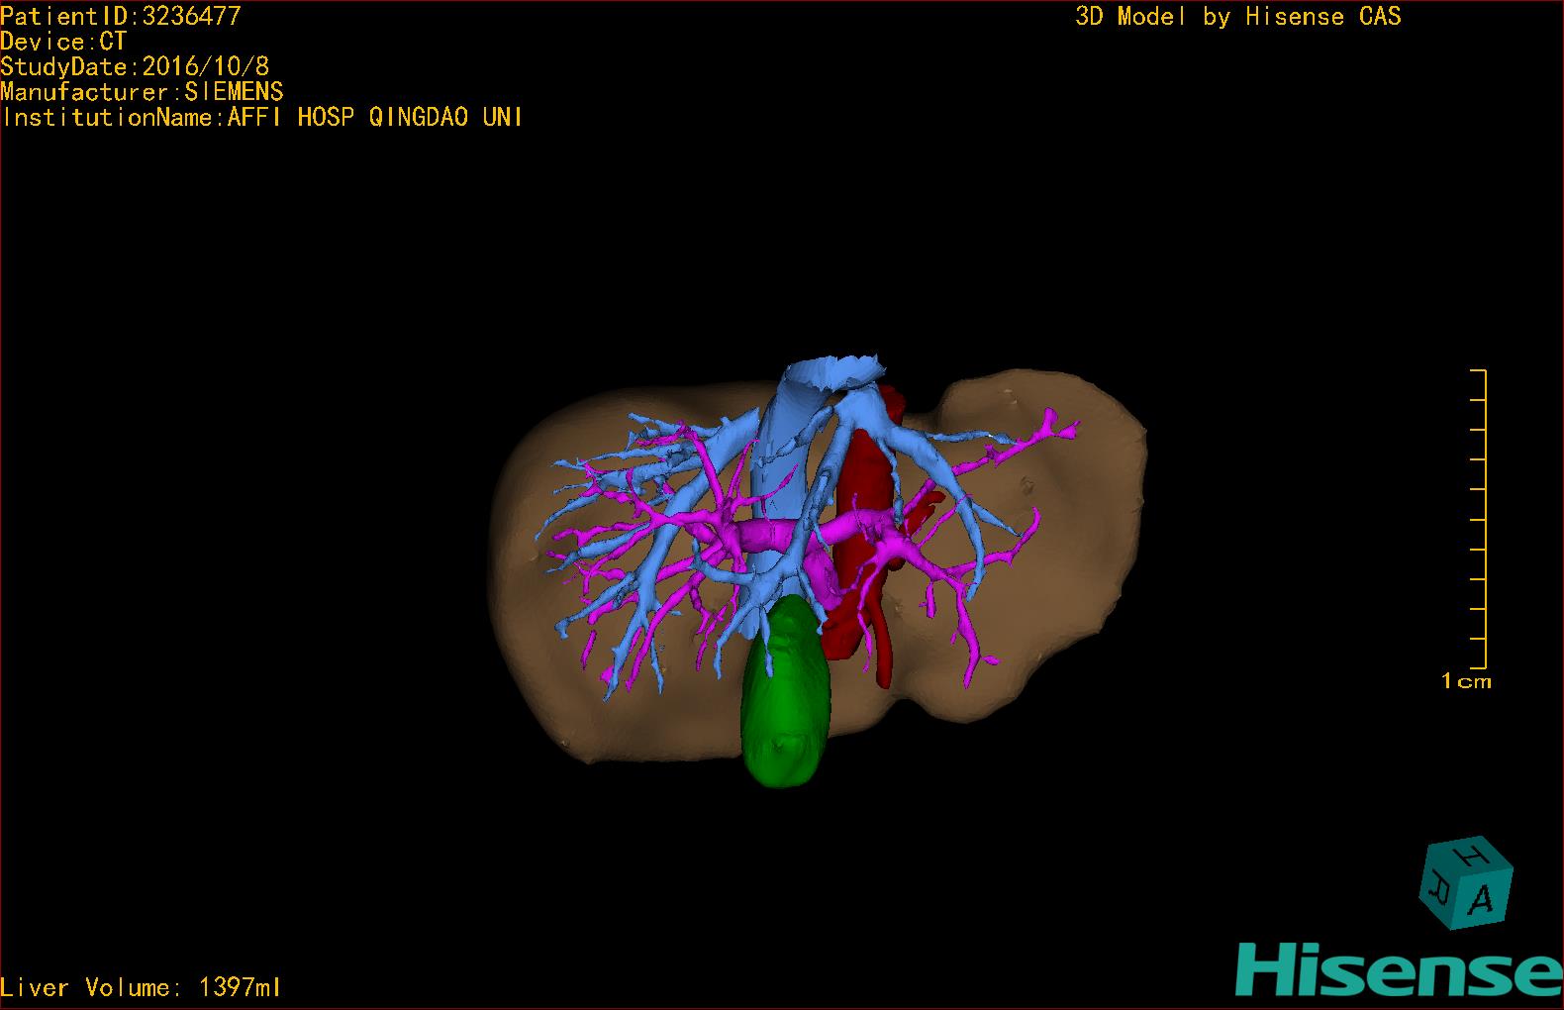Click the blue vena cava opening at top
The image size is (1564, 1010).
[836, 371]
